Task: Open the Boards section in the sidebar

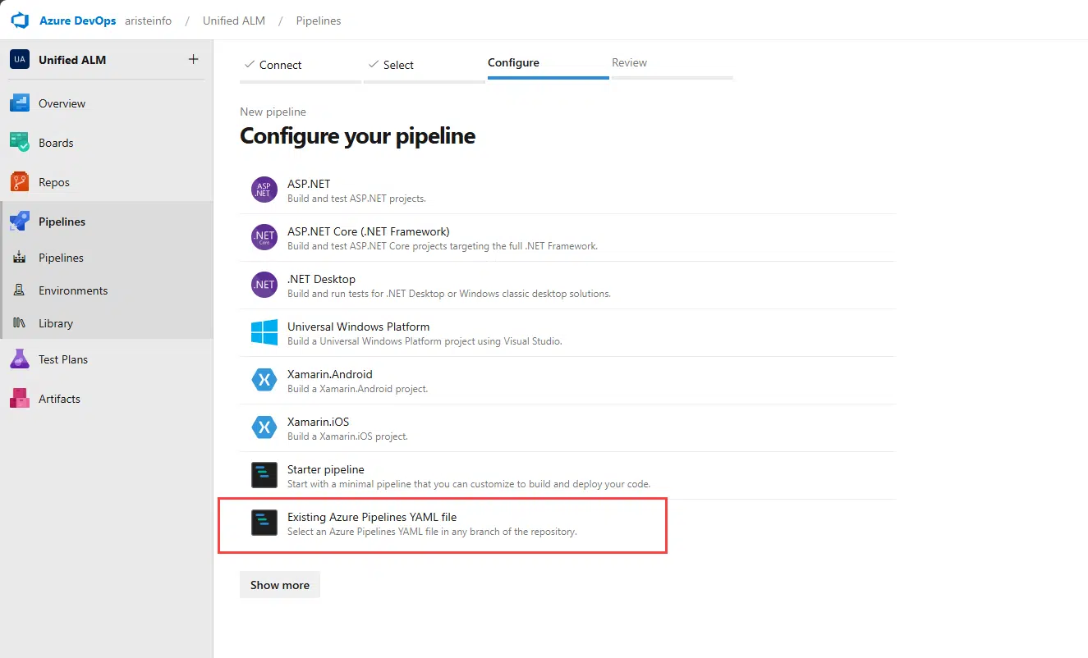Action: click(x=56, y=142)
